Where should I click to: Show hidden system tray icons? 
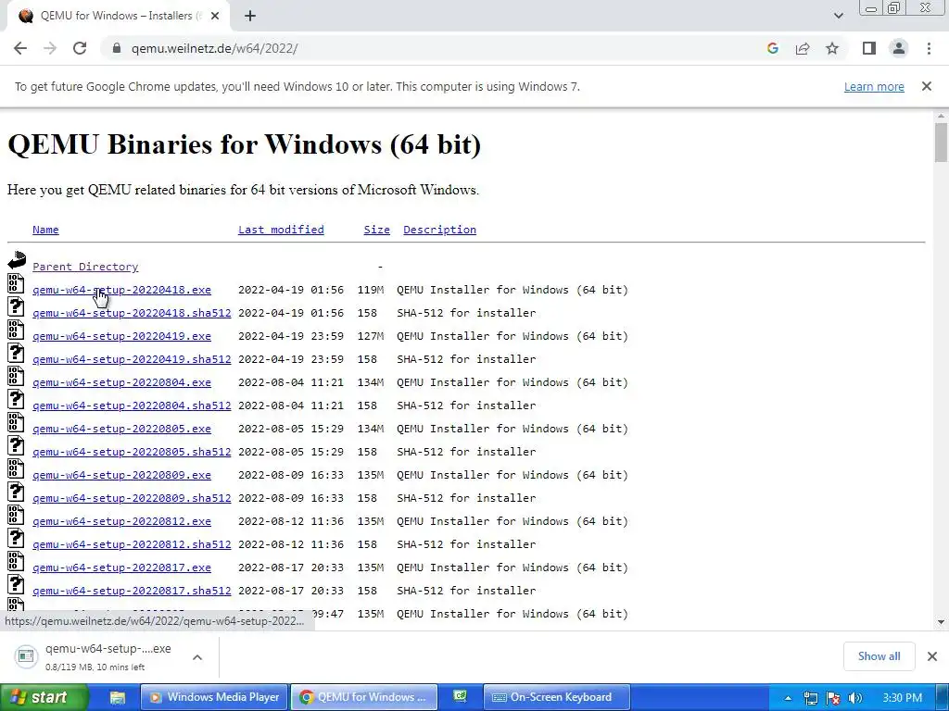pos(788,698)
